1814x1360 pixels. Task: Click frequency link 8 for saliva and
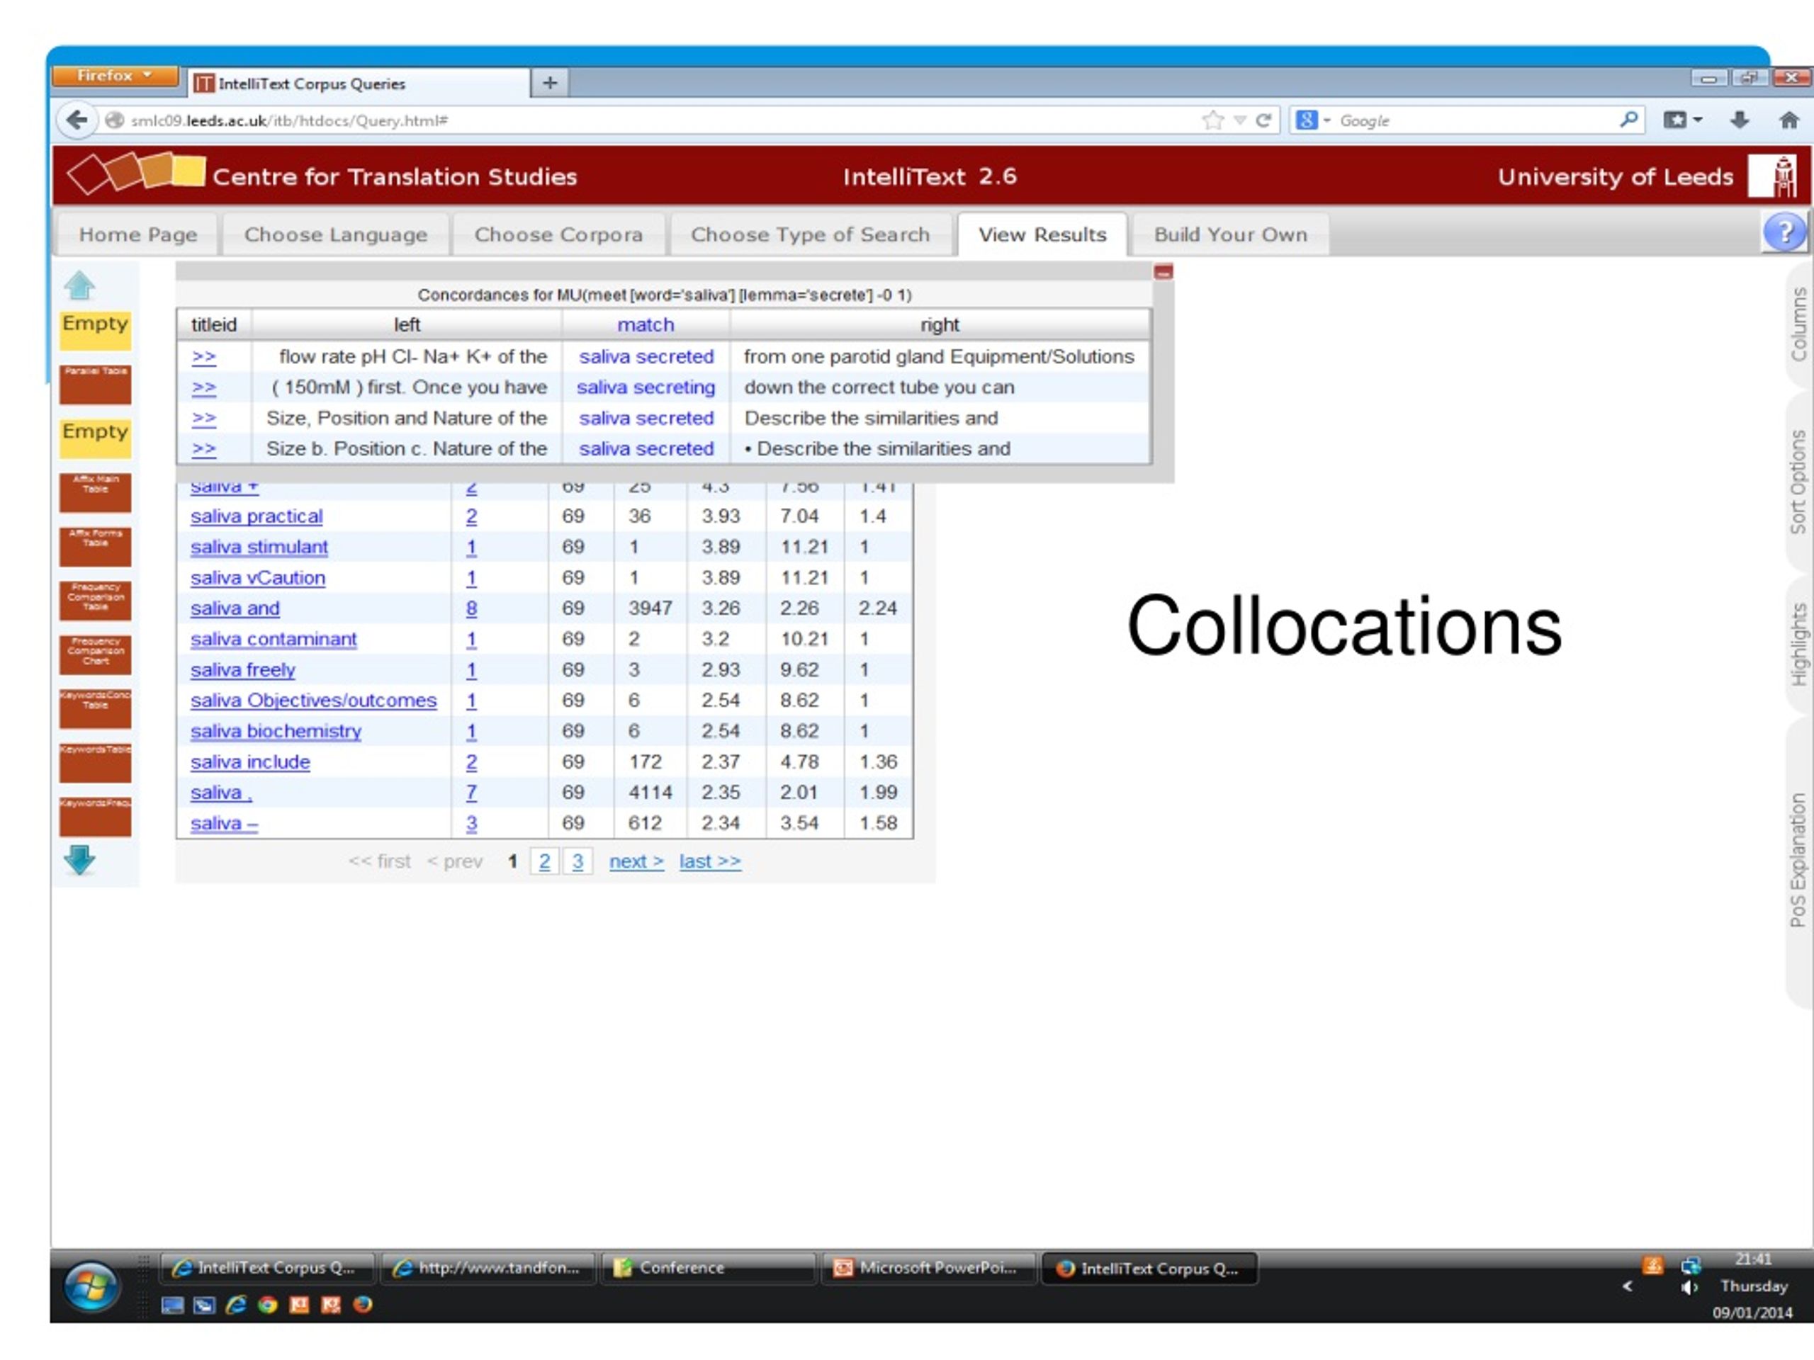click(471, 608)
